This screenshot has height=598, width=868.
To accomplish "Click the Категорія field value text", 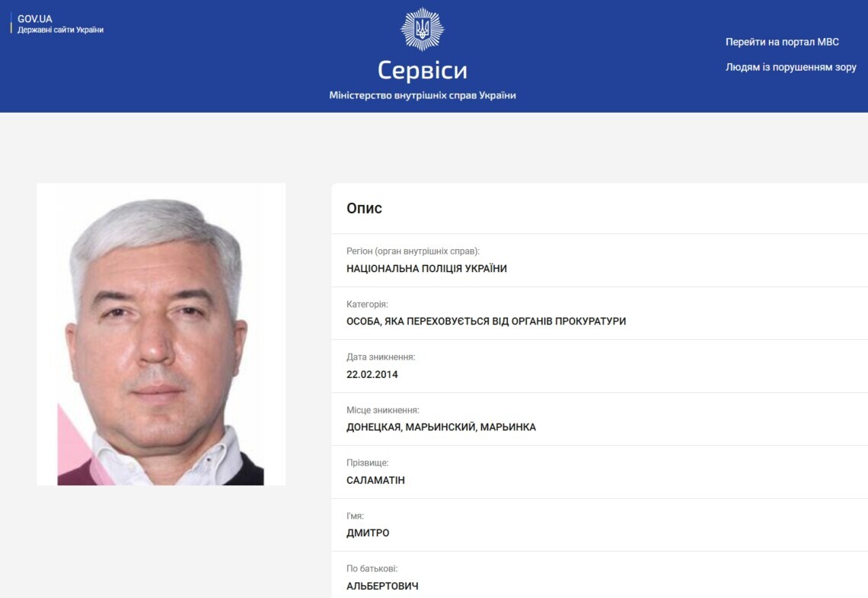I will point(486,321).
